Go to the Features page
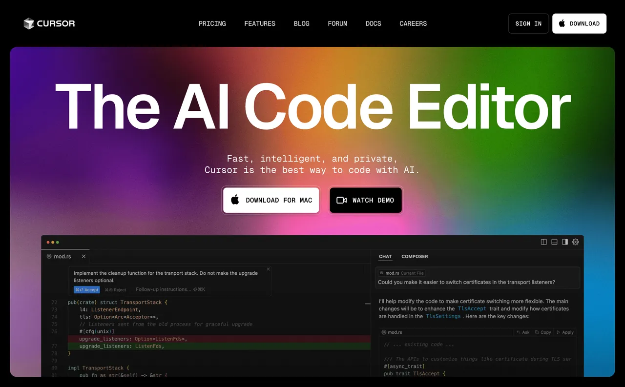 [x=260, y=23]
